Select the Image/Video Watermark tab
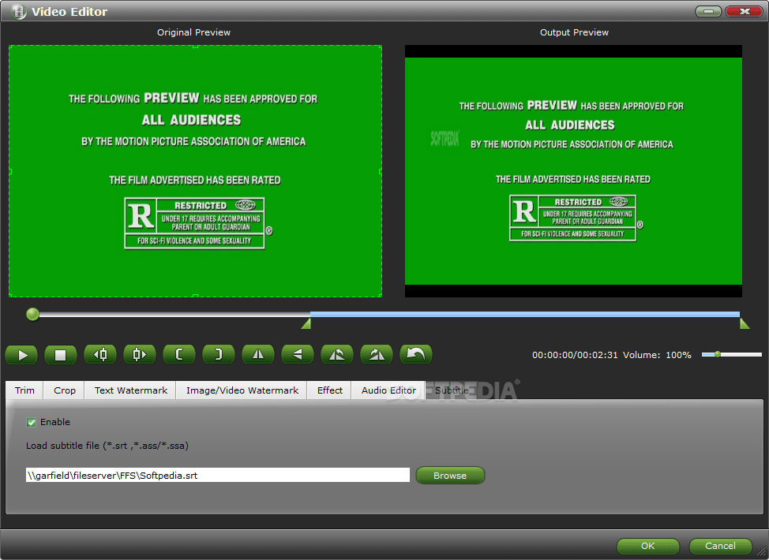 [x=242, y=390]
